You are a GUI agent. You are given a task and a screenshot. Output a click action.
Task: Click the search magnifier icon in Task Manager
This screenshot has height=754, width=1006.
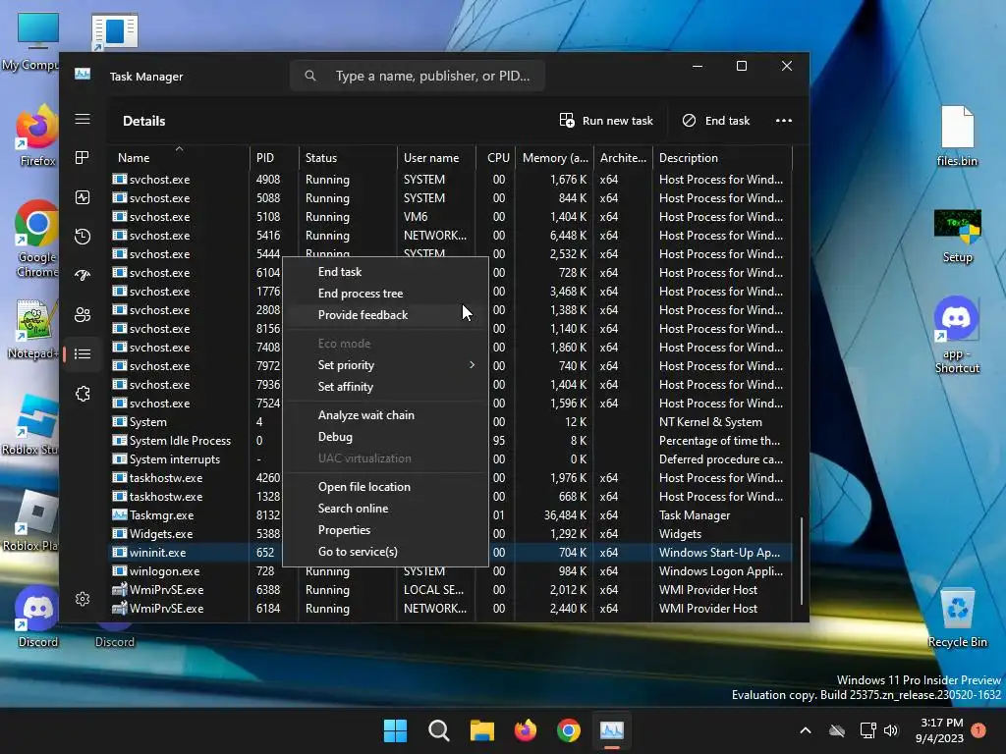tap(310, 76)
